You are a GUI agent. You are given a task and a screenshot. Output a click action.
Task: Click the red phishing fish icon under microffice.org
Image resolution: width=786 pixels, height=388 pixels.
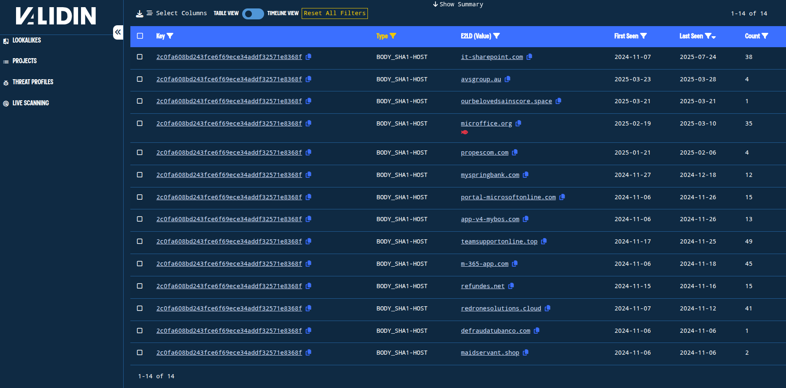(x=465, y=132)
